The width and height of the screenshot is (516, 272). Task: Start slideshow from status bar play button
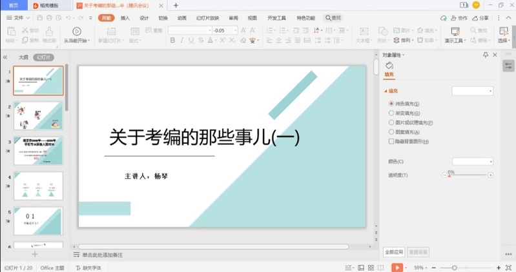397,267
